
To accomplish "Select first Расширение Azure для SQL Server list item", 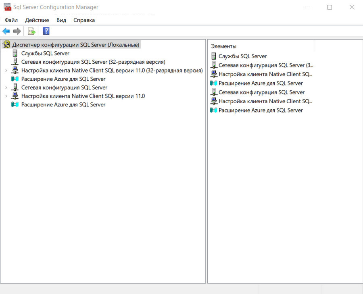I will click(x=261, y=83).
